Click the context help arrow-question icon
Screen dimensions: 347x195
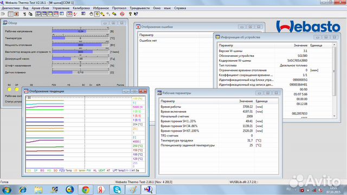(x=136, y=14)
